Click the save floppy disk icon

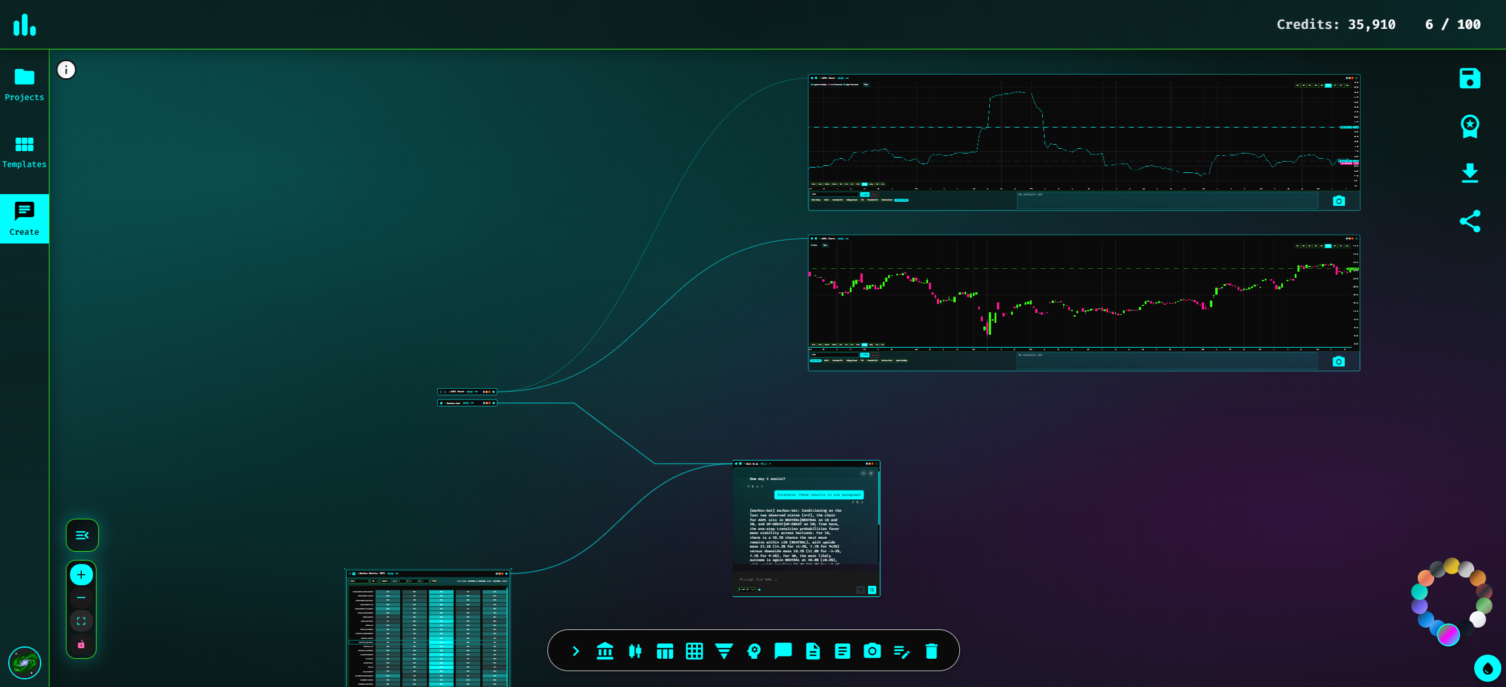coord(1470,79)
